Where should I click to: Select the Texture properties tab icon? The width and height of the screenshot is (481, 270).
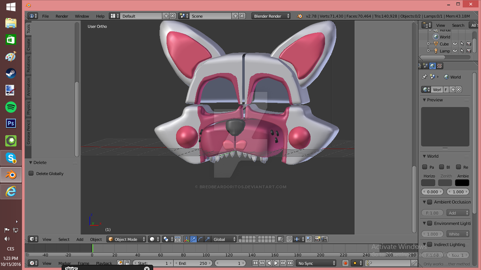[439, 66]
